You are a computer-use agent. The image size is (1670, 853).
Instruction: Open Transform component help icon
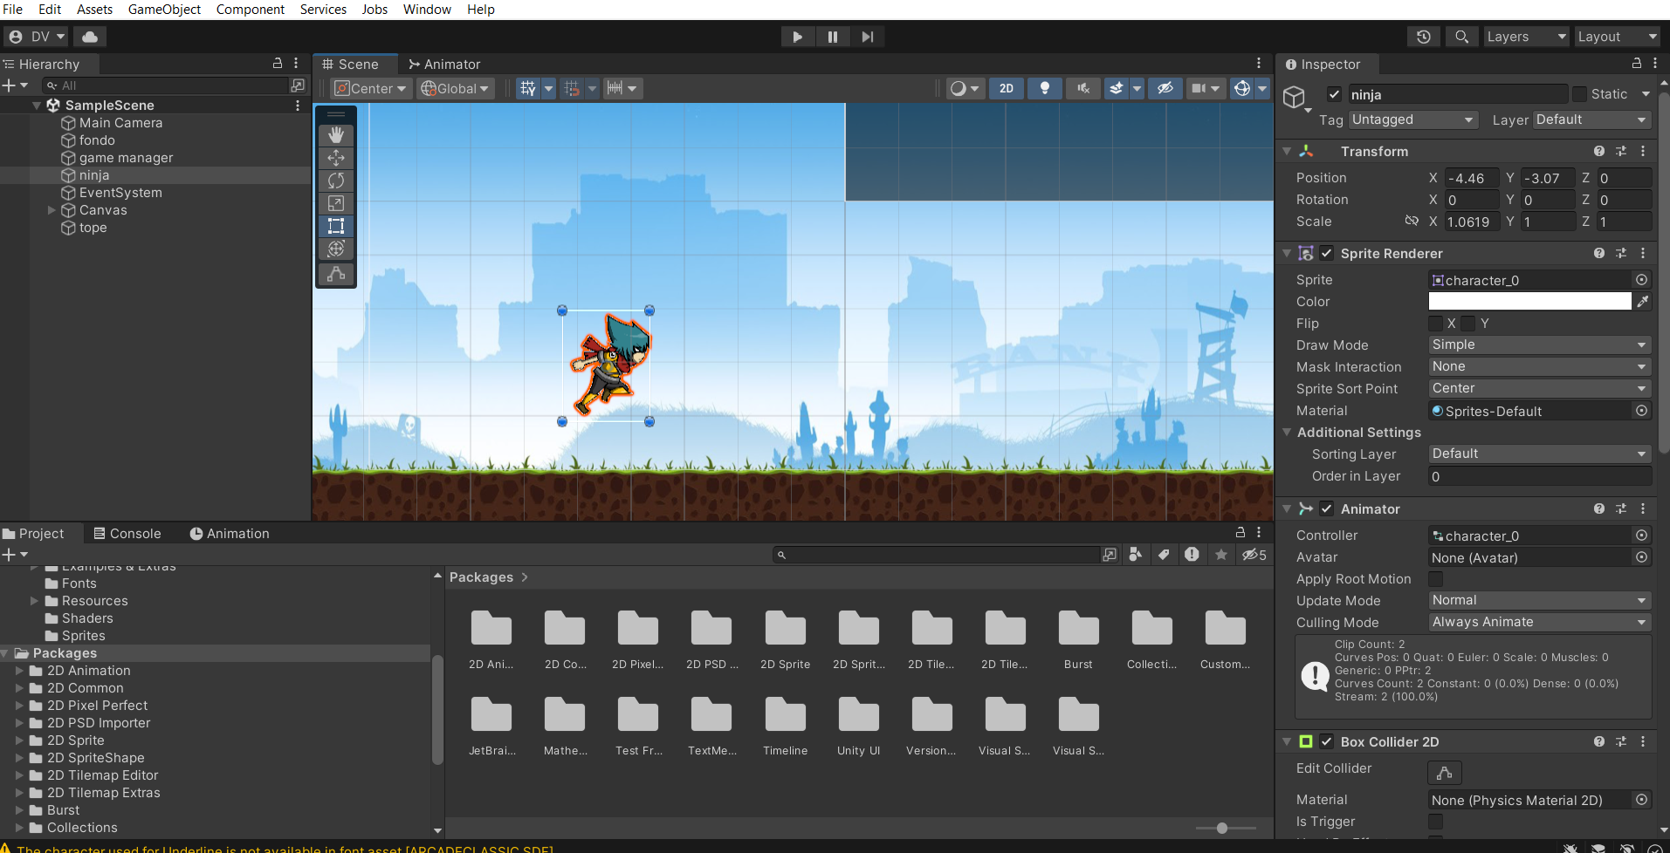point(1598,151)
